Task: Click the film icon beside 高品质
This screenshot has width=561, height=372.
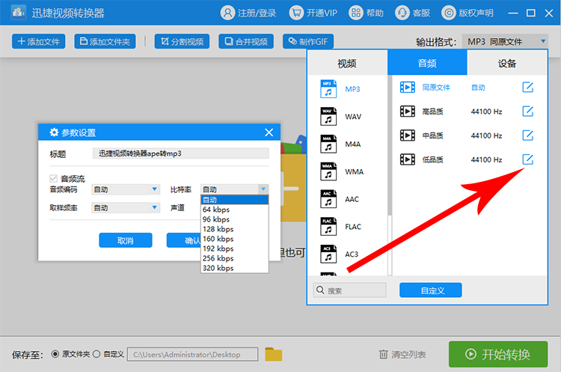Action: click(408, 112)
